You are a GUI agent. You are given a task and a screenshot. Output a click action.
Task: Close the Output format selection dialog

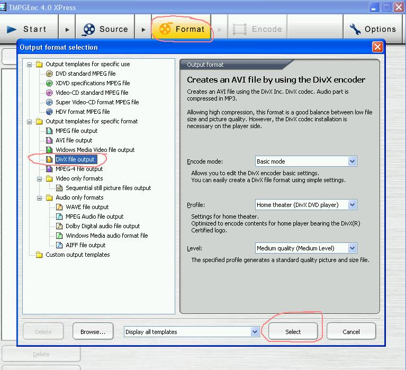point(377,47)
